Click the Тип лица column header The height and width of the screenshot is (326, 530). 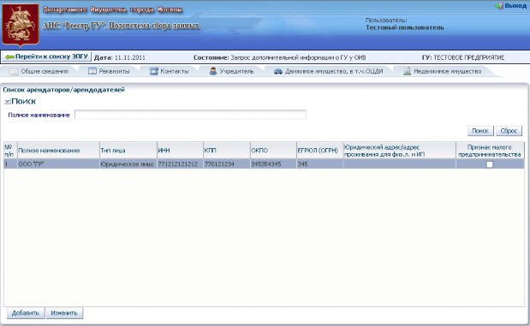coord(128,151)
